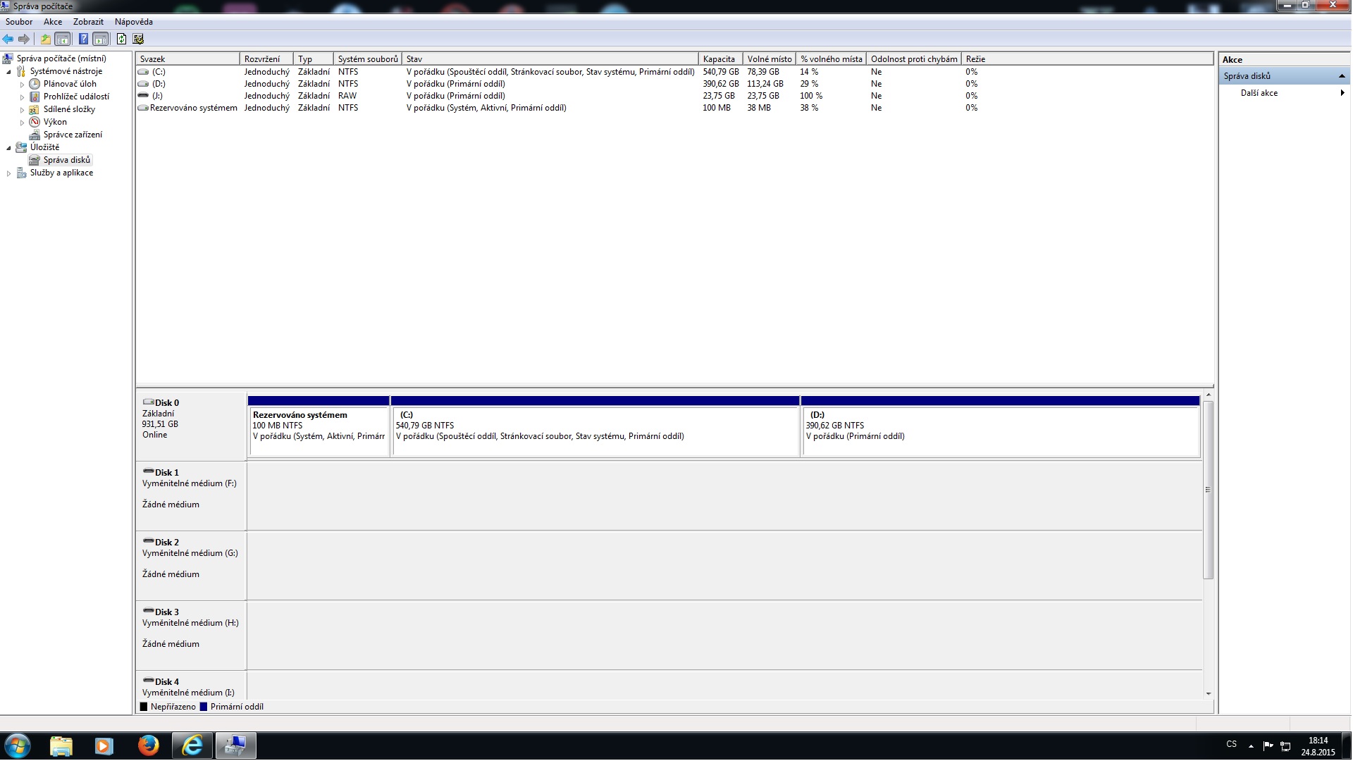Click the Primární oddíl blue legend swatch

(x=204, y=707)
